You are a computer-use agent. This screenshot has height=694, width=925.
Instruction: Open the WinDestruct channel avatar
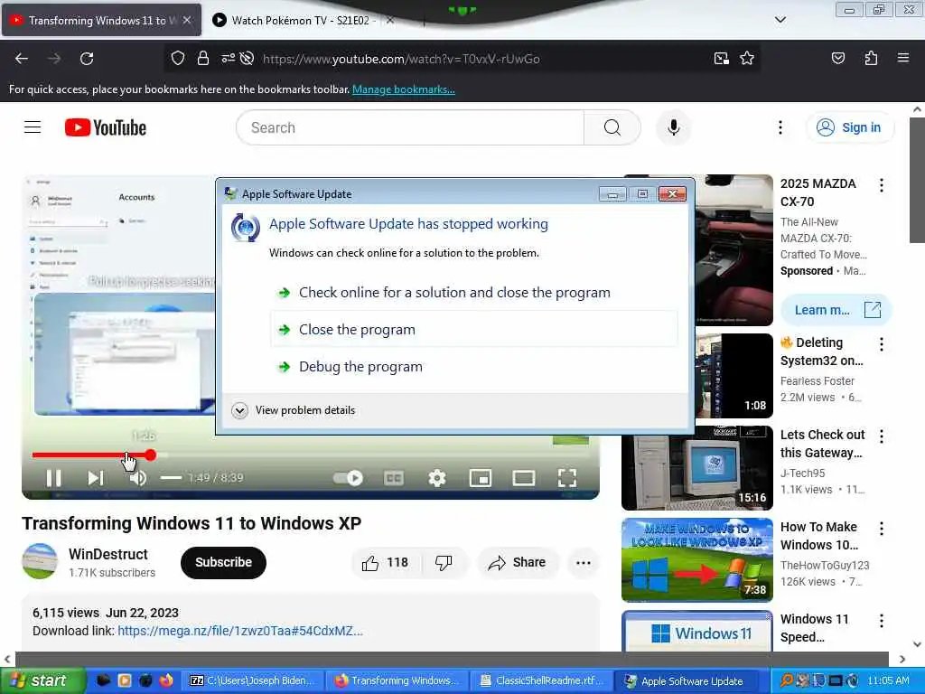[40, 561]
